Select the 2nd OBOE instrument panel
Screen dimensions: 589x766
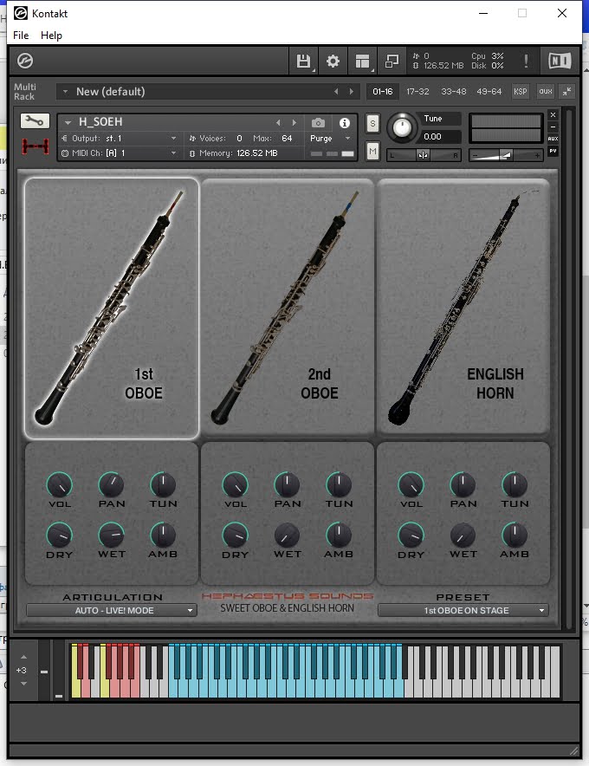(288, 307)
